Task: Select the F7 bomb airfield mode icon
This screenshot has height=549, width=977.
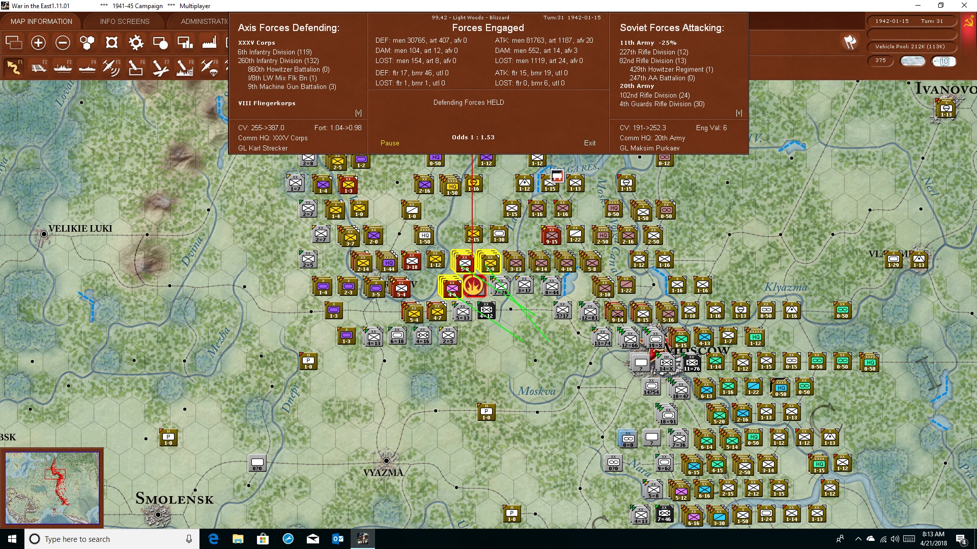Action: click(x=160, y=67)
